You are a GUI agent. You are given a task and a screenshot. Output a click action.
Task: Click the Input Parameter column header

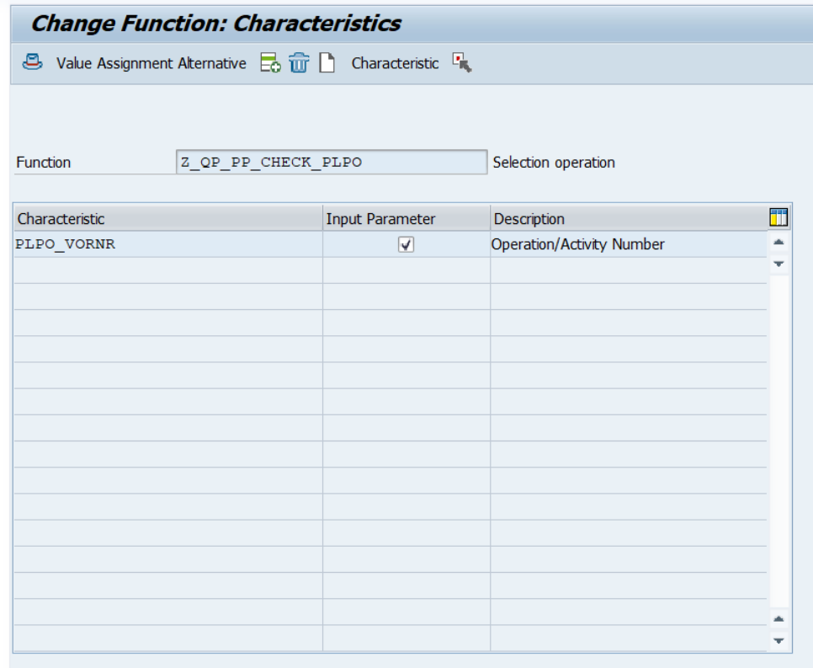pyautogui.click(x=406, y=219)
